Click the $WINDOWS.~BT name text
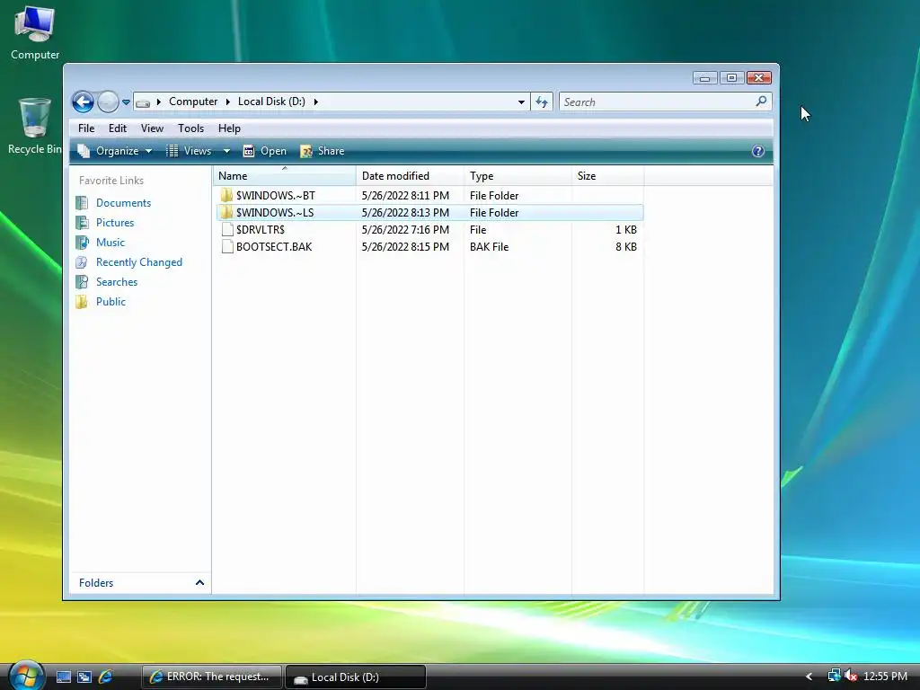 (x=275, y=195)
